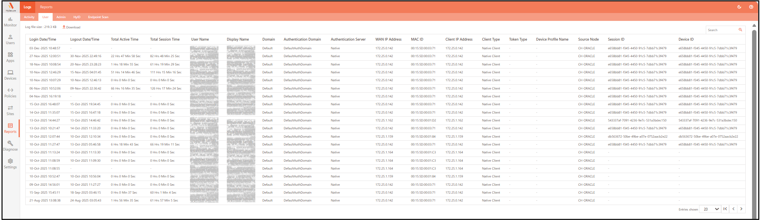Open the Diagnose tools icon
The image size is (760, 220).
coord(10,145)
